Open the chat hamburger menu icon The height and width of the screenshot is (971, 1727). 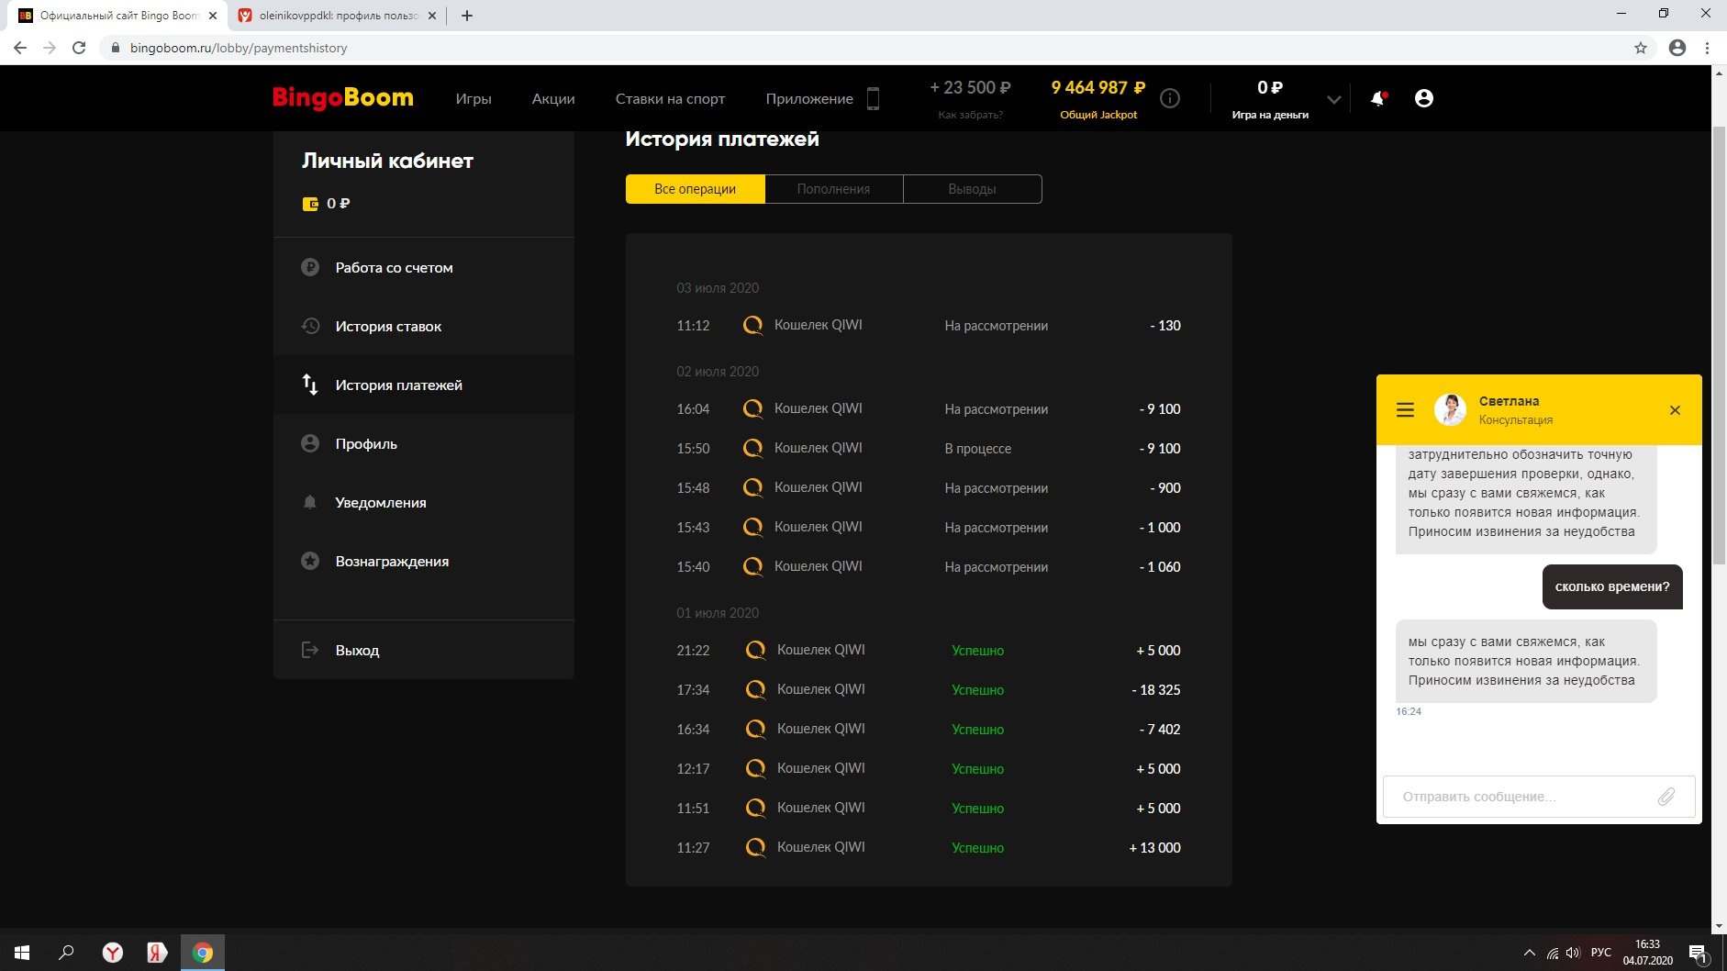click(x=1405, y=410)
